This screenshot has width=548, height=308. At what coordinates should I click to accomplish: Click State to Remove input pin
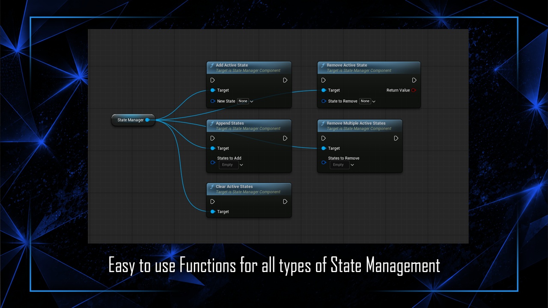point(324,101)
